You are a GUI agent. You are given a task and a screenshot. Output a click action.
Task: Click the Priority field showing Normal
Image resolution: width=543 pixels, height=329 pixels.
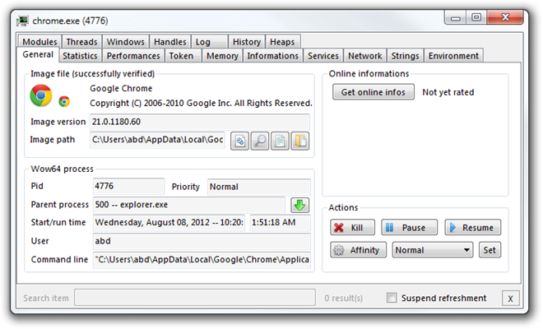258,187
